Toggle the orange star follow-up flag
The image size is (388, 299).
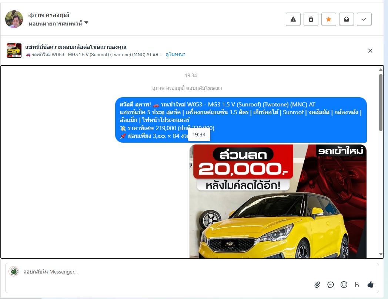[329, 19]
